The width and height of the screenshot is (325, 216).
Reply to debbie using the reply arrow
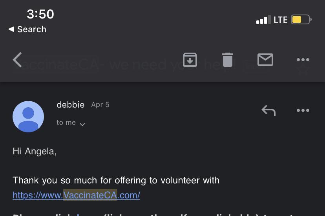click(x=268, y=110)
